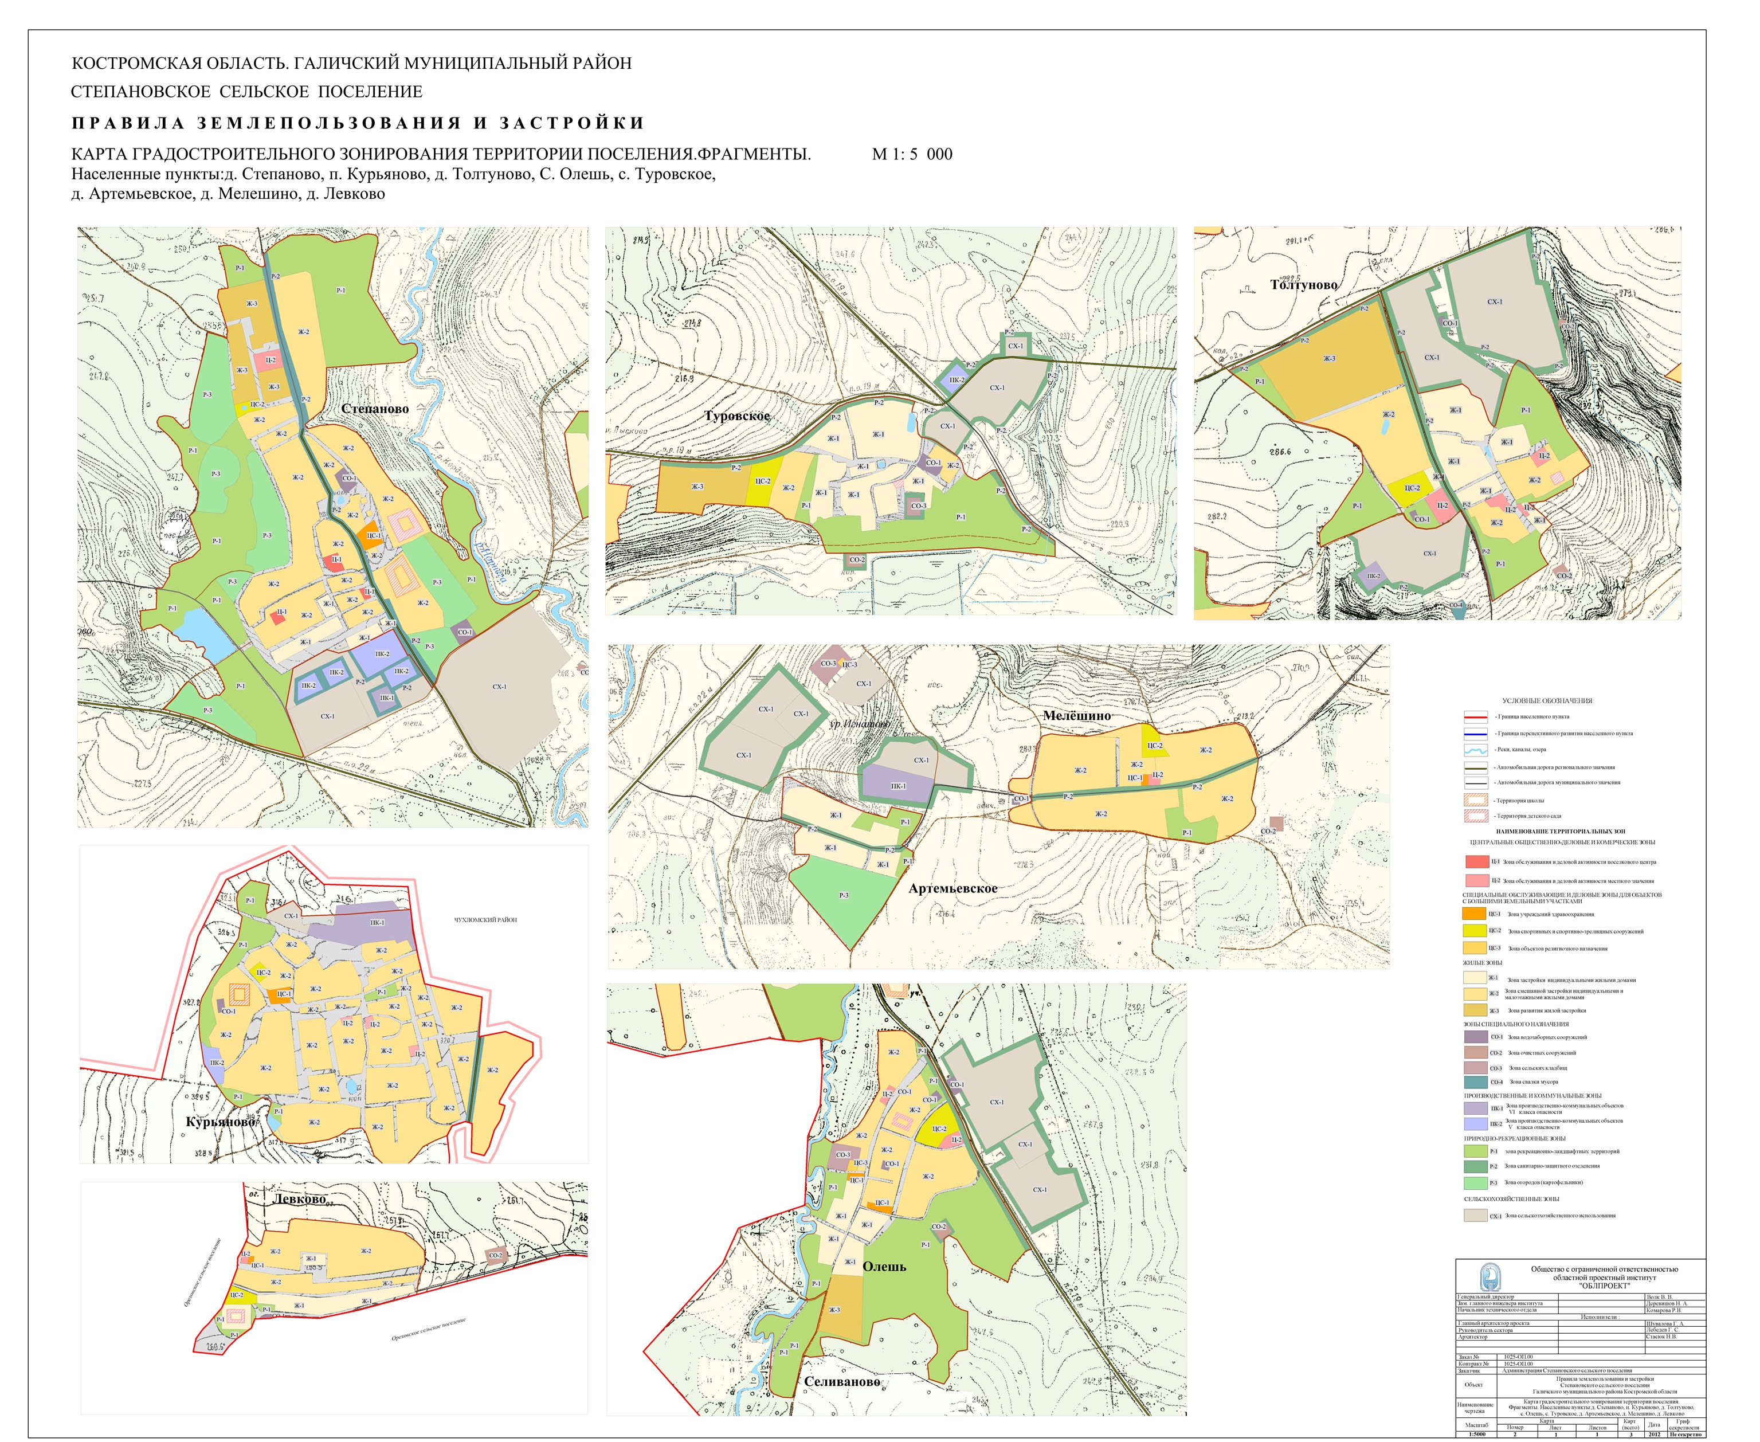1760x1442 pixels.
Task: Click the Степаново village label on map
Action: pos(375,410)
